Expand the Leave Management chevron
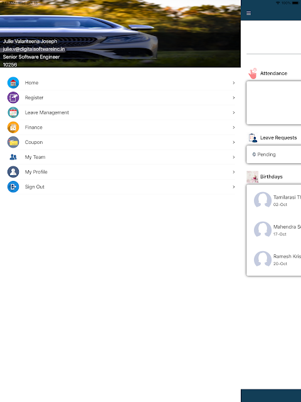Image resolution: width=301 pixels, height=402 pixels. pyautogui.click(x=233, y=112)
